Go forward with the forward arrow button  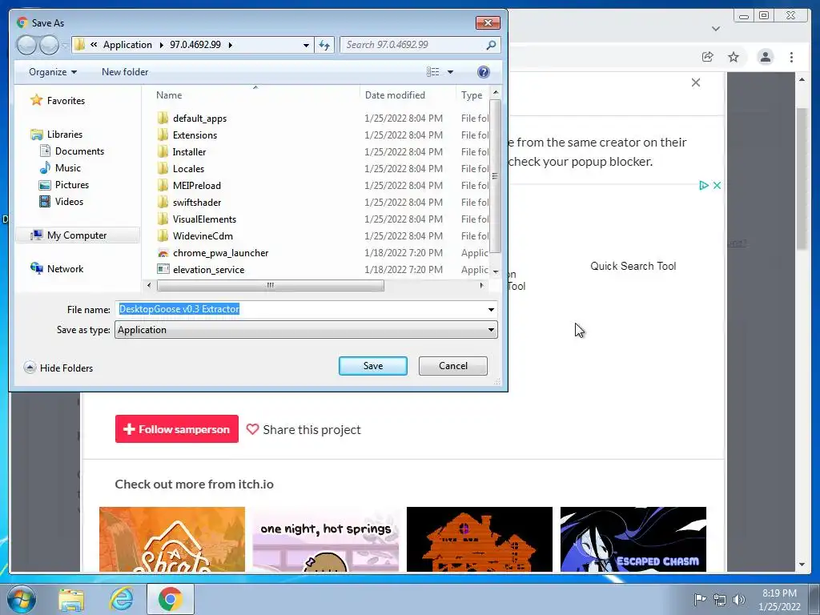[49, 45]
